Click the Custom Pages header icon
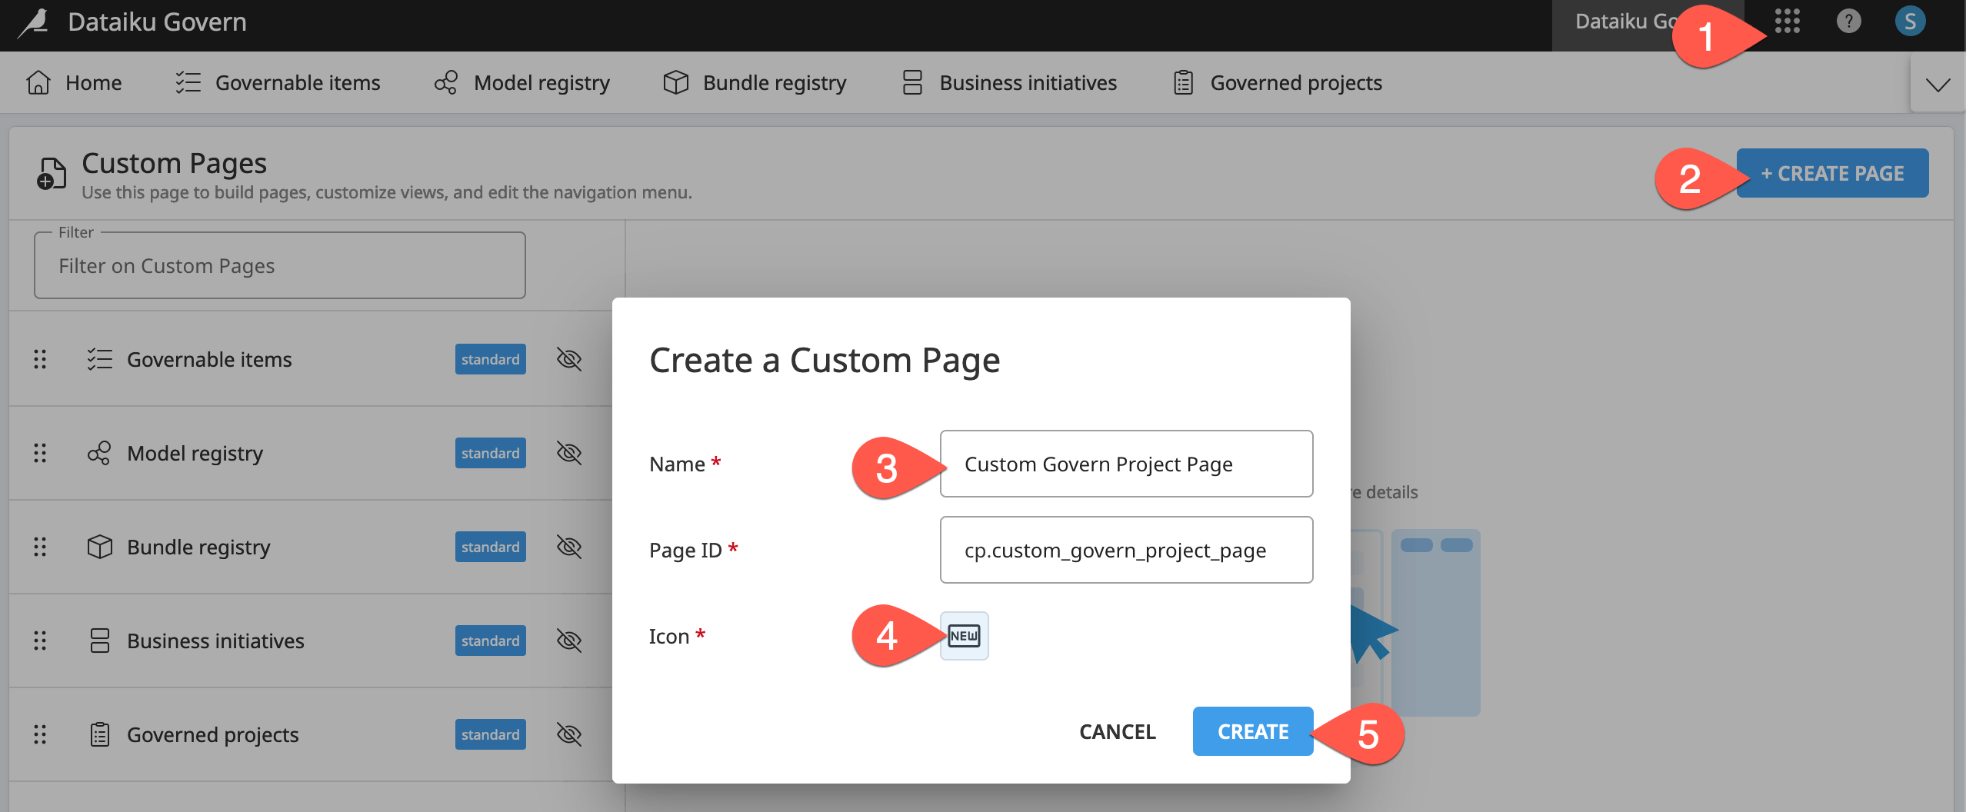The image size is (1966, 812). (x=52, y=174)
